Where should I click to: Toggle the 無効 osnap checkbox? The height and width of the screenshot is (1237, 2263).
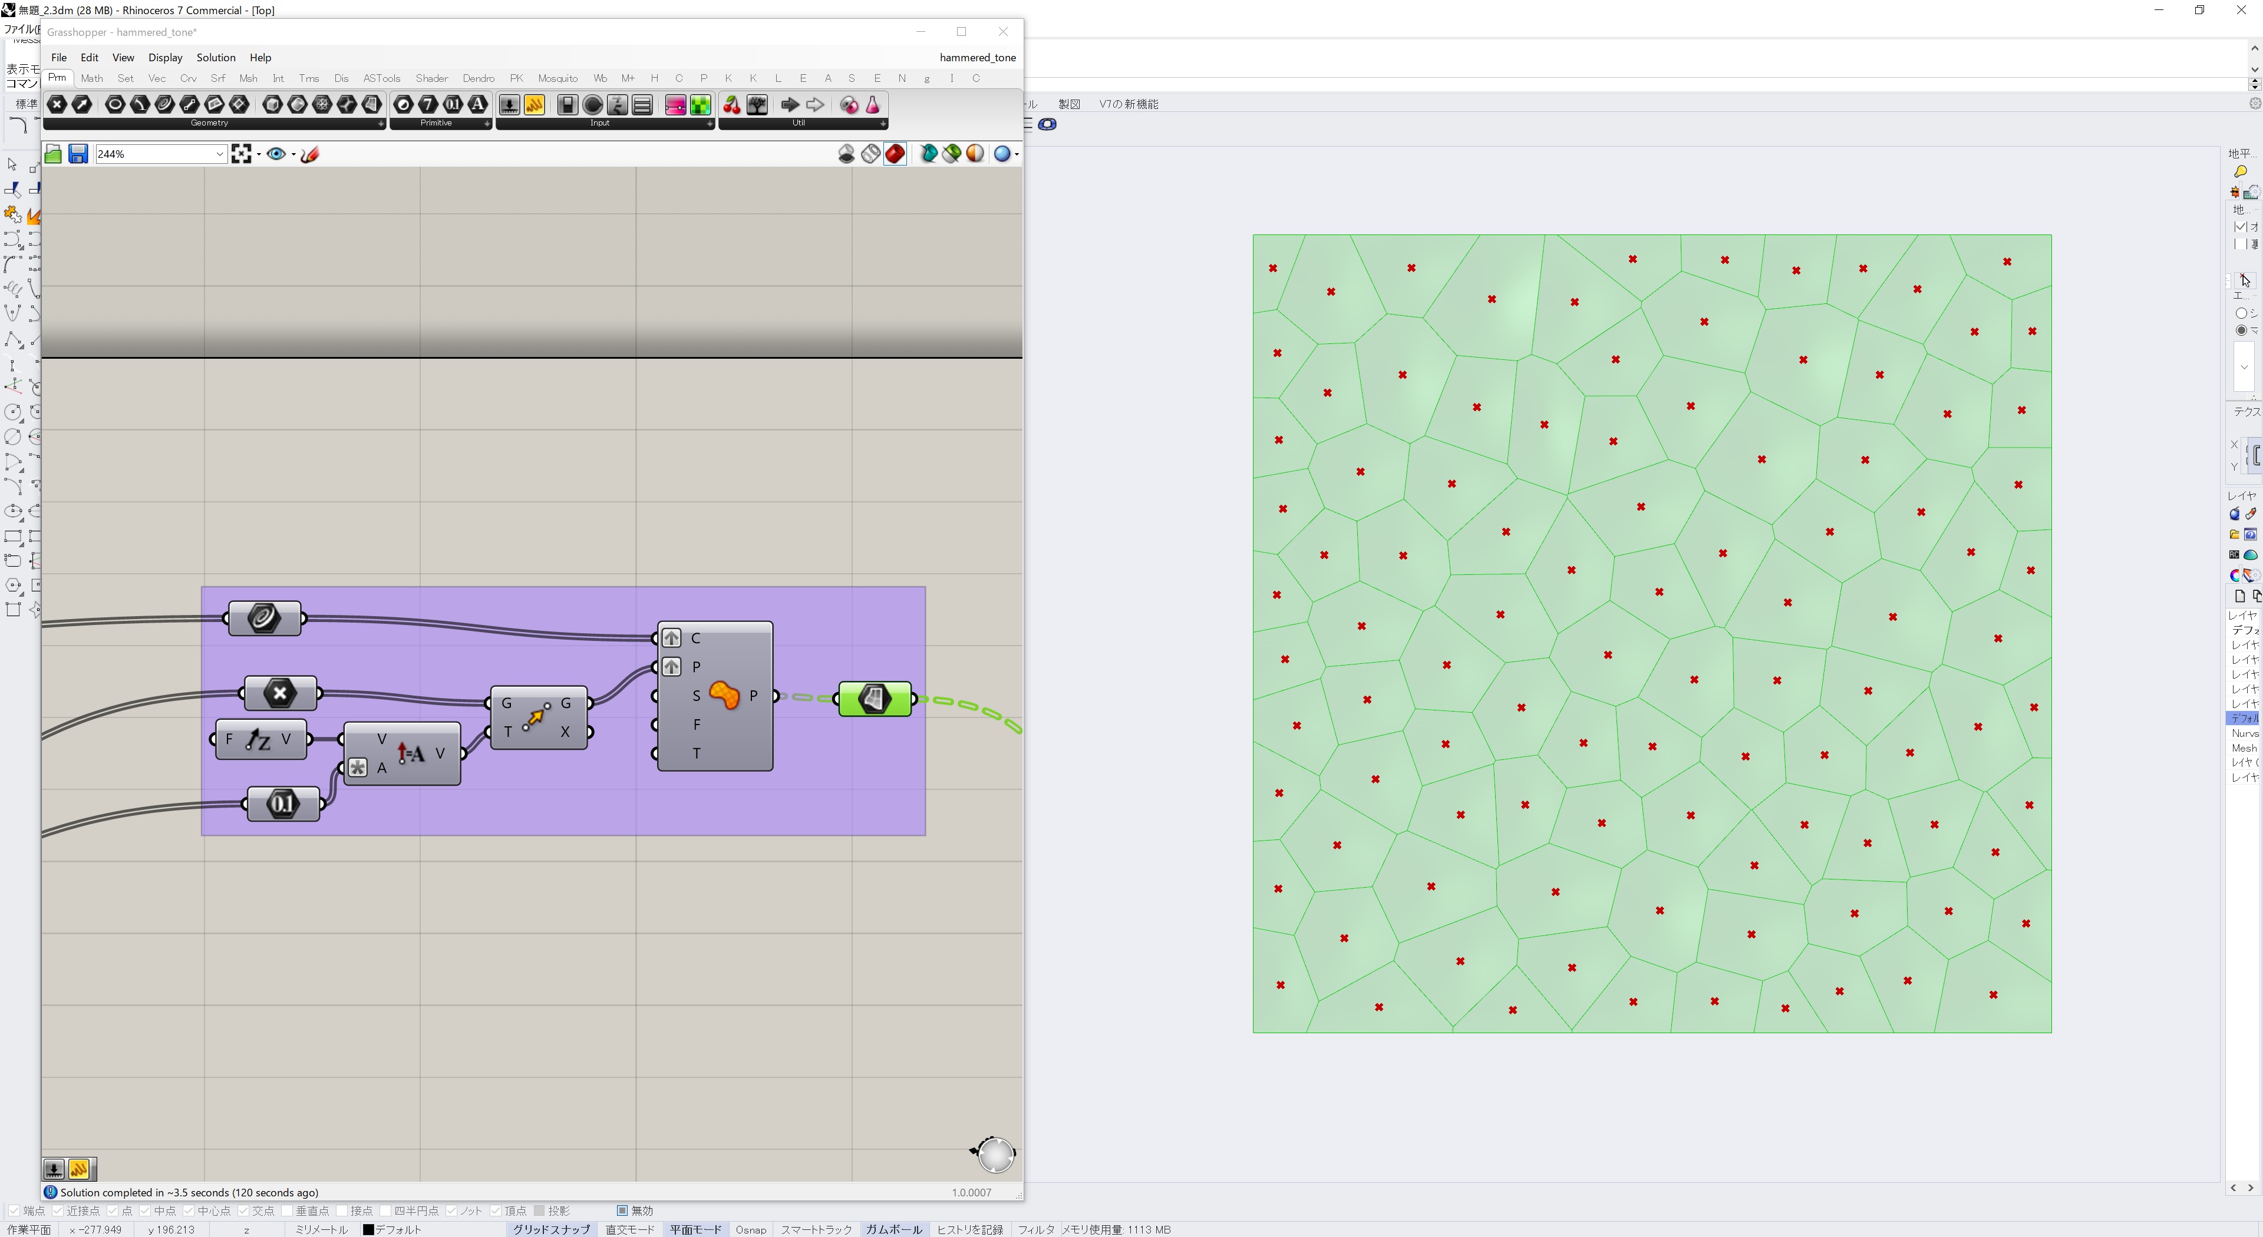coord(622,1210)
